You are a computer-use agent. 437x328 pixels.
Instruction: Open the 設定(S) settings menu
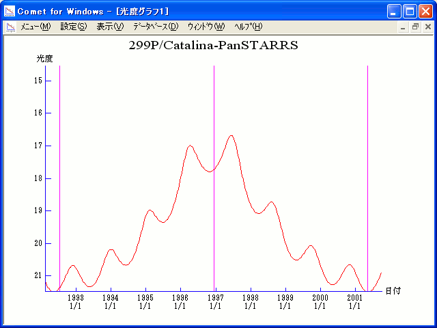pyautogui.click(x=74, y=27)
